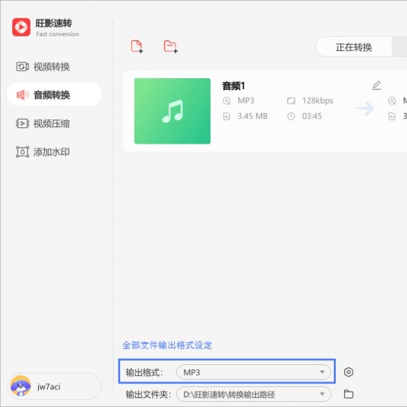Click the add folder icon
This screenshot has width=407, height=407.
coord(170,46)
